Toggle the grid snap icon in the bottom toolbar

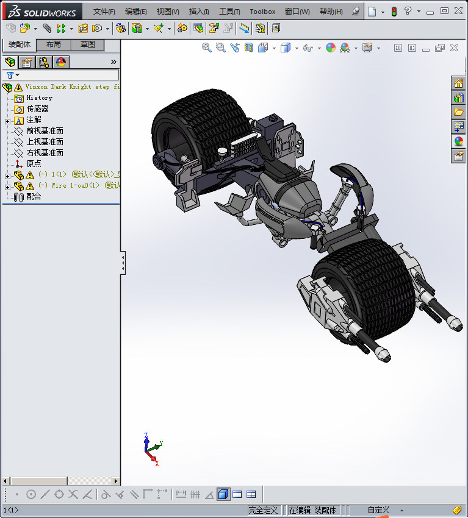pos(195,494)
